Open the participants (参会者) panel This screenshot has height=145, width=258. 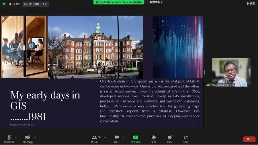click(95, 139)
